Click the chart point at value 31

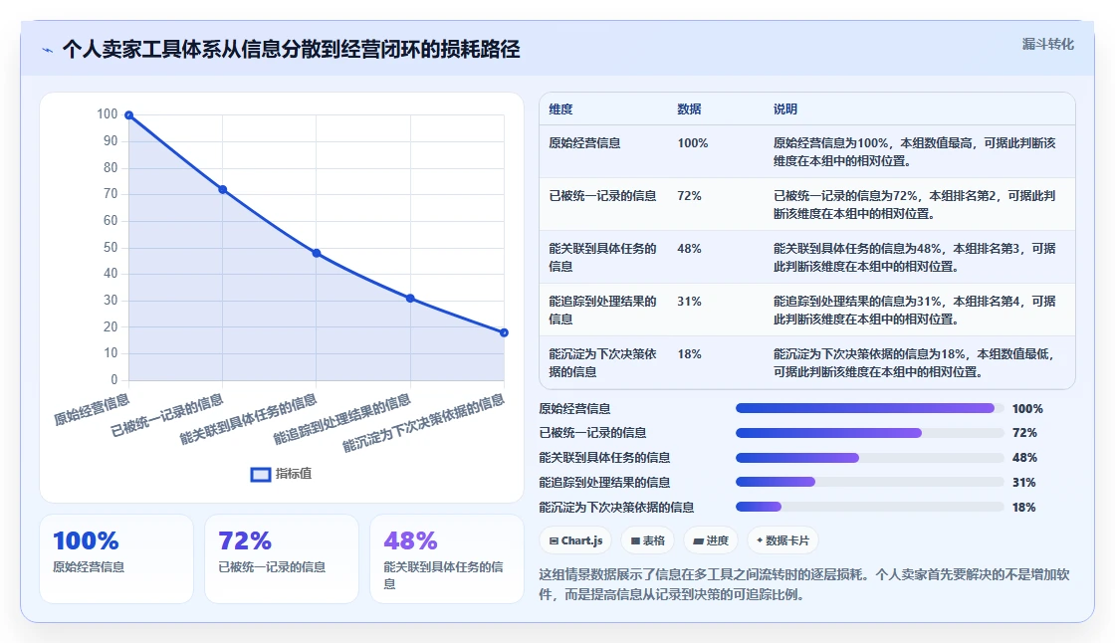coord(410,299)
